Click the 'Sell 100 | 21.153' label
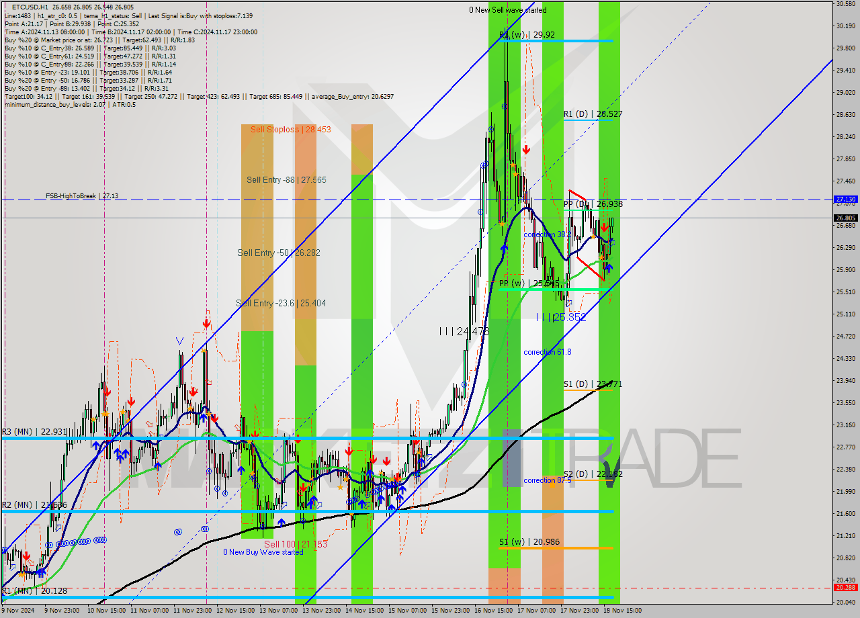Viewport: 860px width, 618px height. 296,544
